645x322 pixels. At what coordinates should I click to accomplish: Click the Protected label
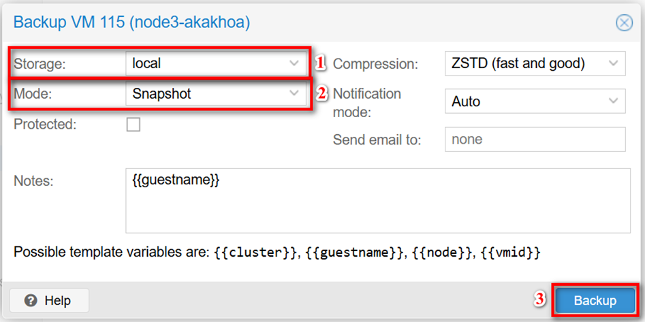click(46, 125)
